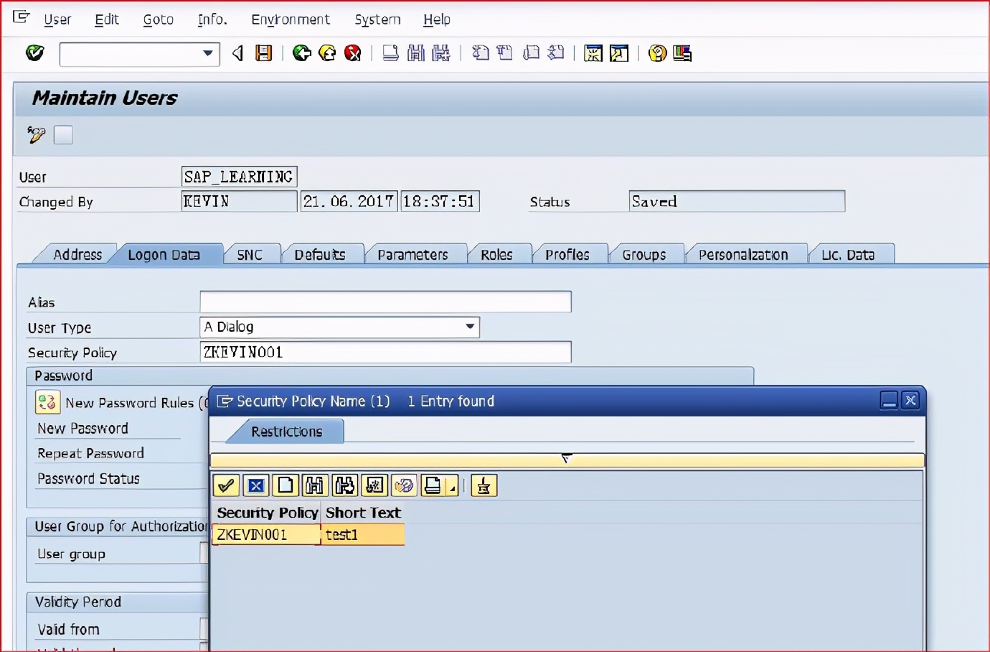
Task: Switch to the Roles tab
Action: [496, 255]
